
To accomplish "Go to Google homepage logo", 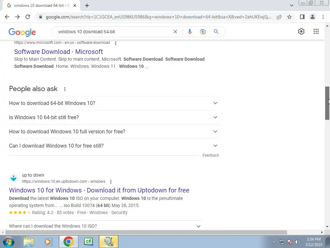I will point(22,32).
